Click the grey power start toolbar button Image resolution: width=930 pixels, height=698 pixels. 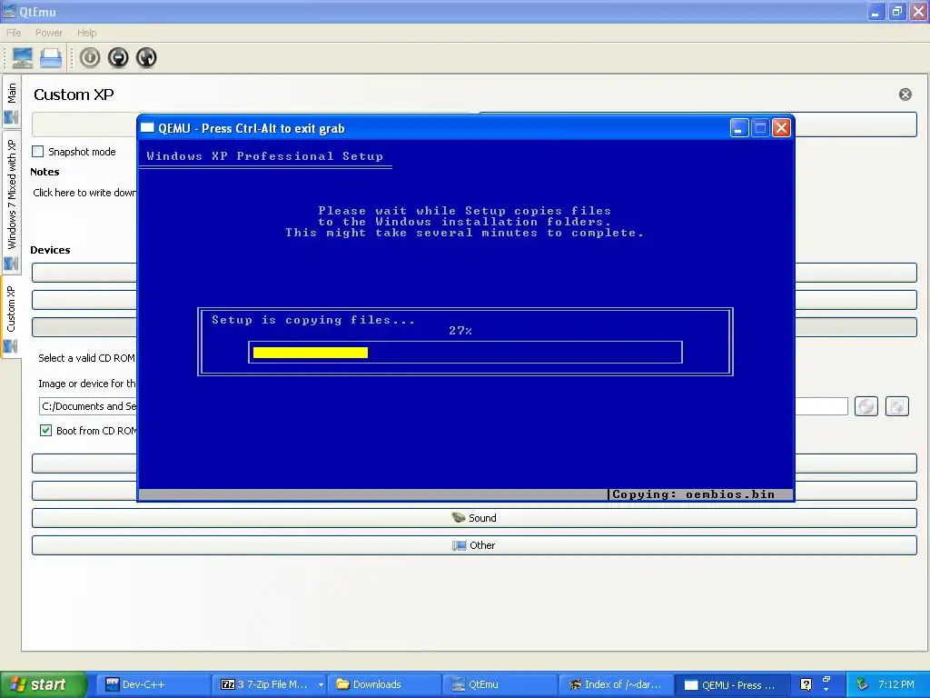click(x=90, y=57)
